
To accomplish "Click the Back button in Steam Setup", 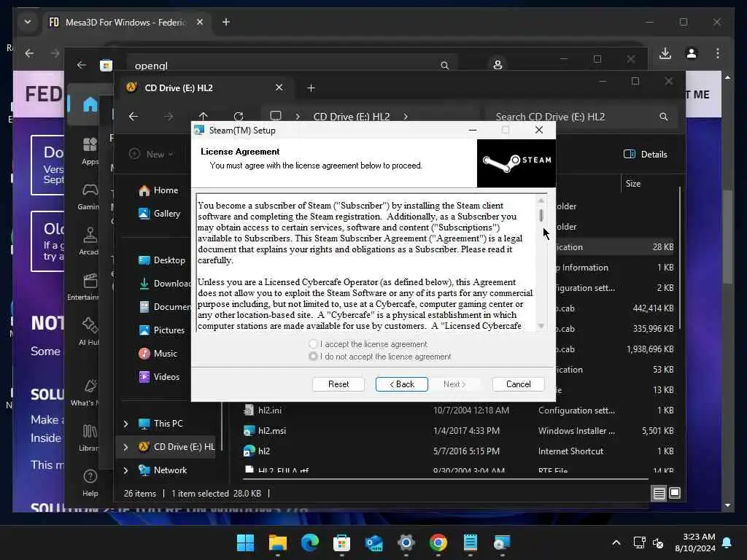I will point(402,384).
